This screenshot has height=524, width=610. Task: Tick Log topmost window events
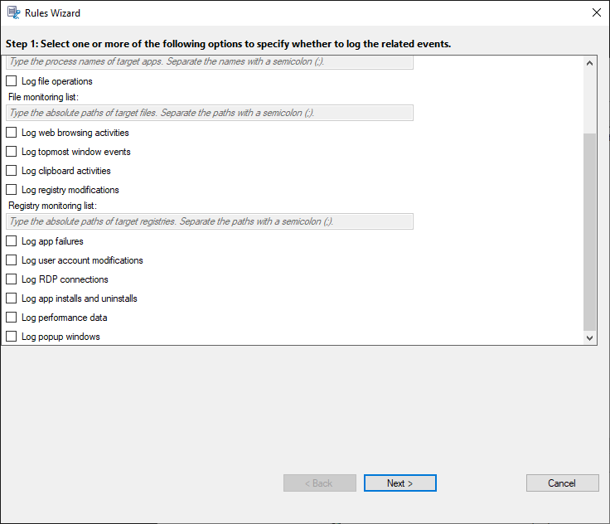[x=12, y=152]
